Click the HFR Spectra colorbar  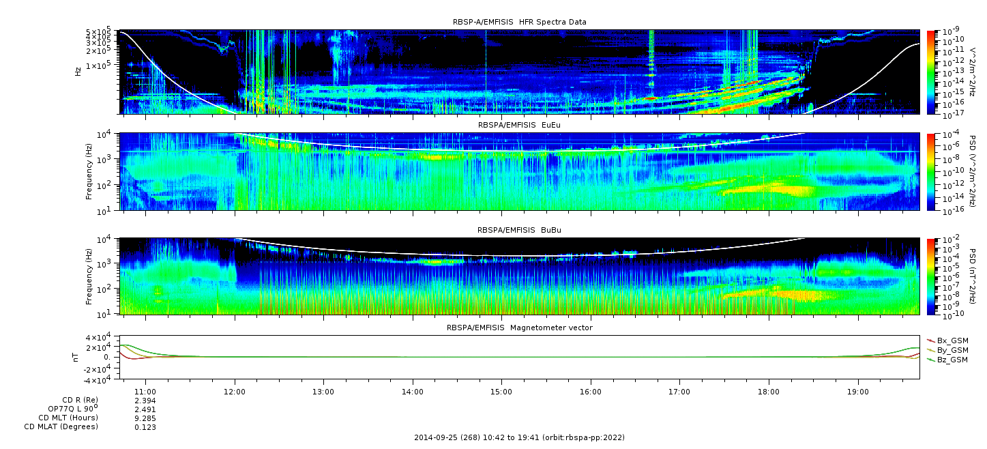pos(931,72)
